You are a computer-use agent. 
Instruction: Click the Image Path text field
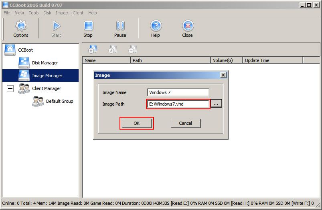[x=178, y=104]
